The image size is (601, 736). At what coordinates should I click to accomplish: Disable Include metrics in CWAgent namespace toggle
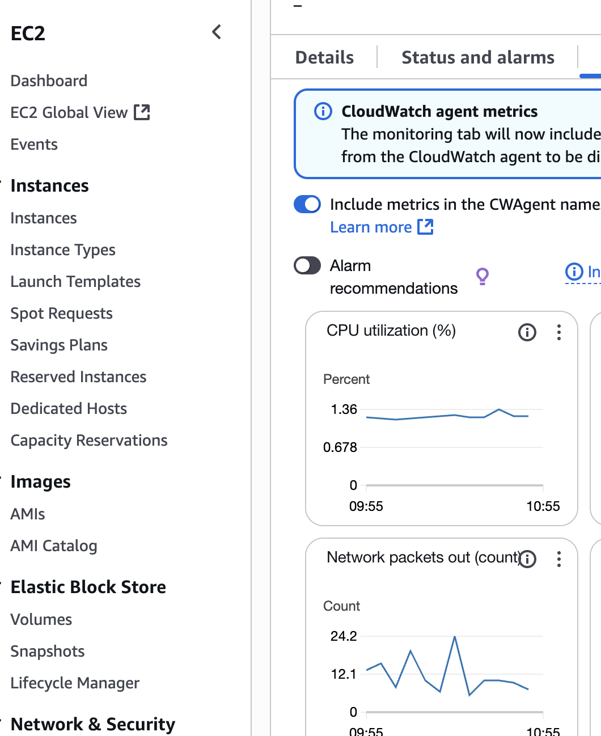pos(307,204)
